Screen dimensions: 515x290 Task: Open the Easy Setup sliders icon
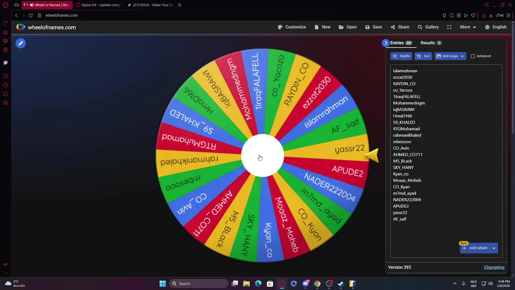(x=509, y=15)
